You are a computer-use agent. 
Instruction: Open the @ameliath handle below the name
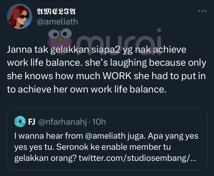pos(58,22)
